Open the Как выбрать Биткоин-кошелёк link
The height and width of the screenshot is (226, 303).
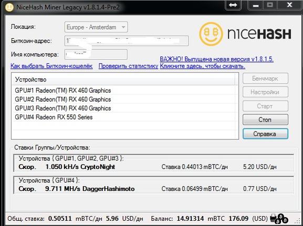click(x=51, y=66)
